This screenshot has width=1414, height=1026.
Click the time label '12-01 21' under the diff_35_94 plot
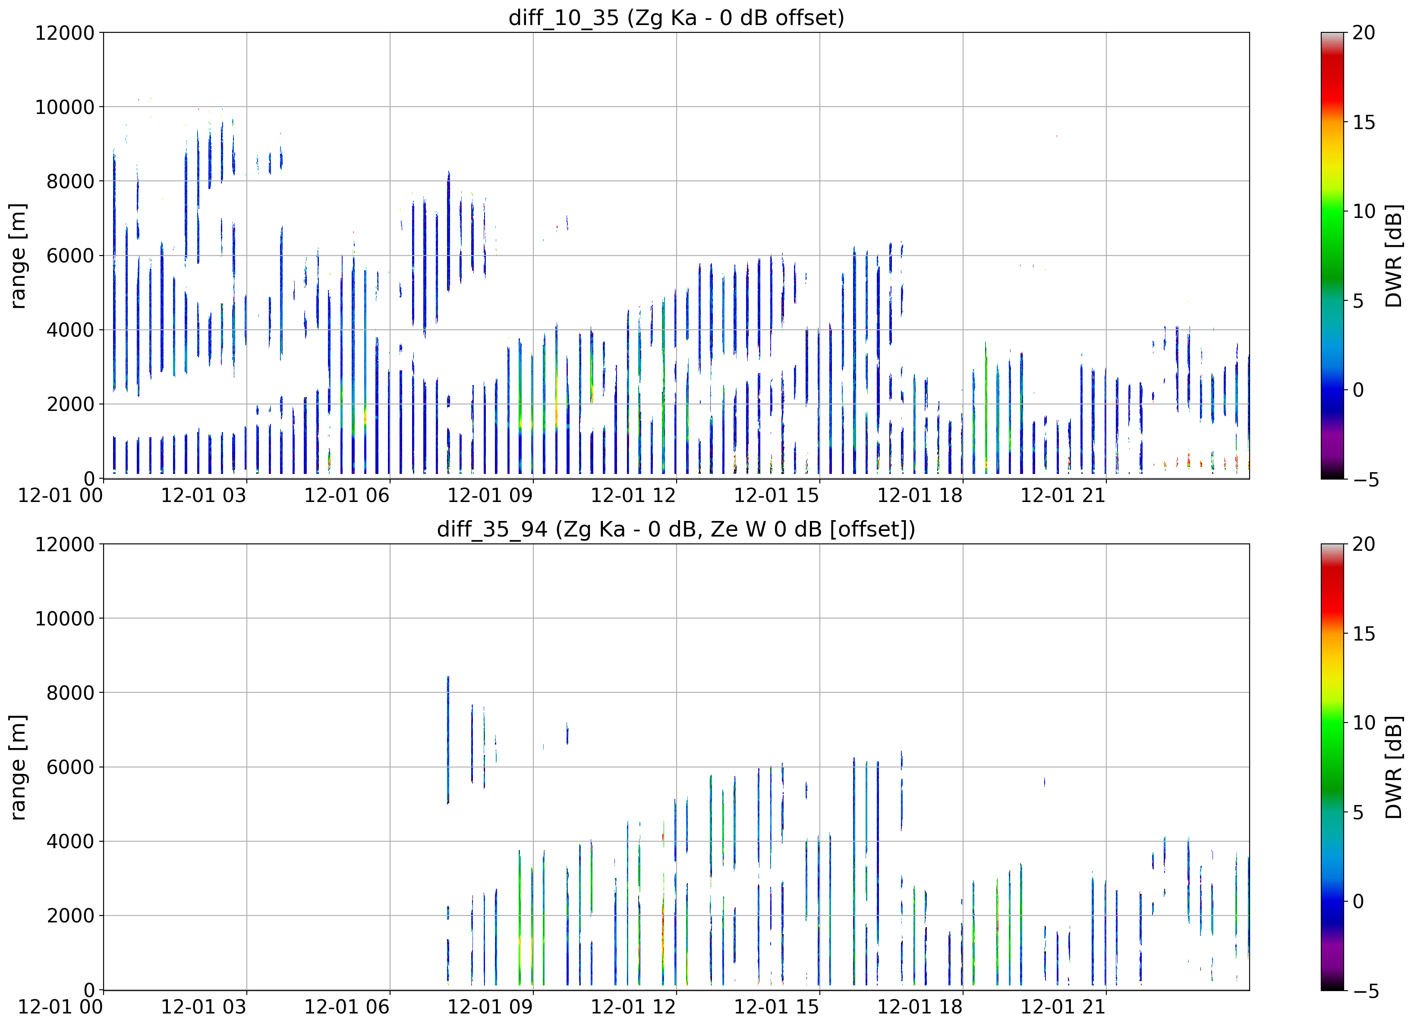1063,1007
